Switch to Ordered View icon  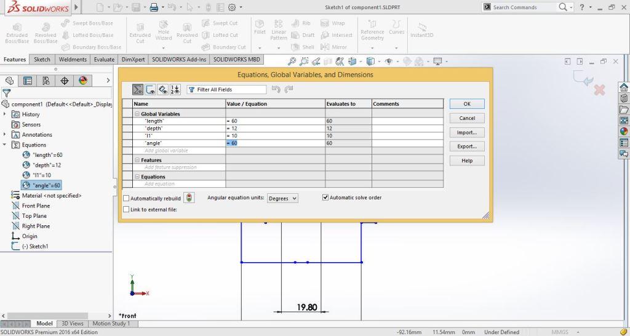click(x=175, y=89)
